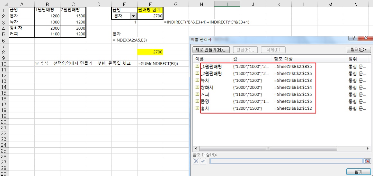The image size is (373, 176).
Task: Click the 편집(E)... button
Action: pos(245,50)
